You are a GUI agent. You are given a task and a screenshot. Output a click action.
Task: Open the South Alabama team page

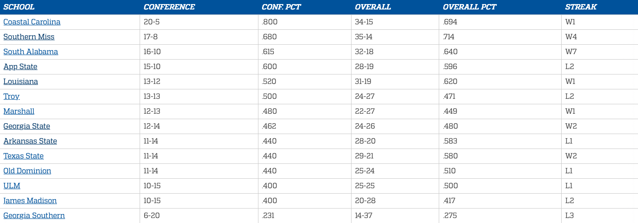[31, 52]
